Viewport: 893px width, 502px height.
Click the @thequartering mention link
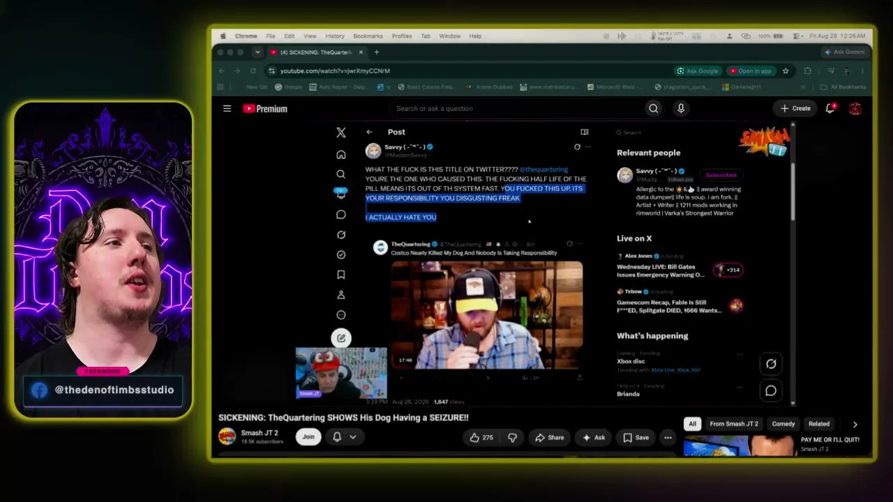click(543, 169)
